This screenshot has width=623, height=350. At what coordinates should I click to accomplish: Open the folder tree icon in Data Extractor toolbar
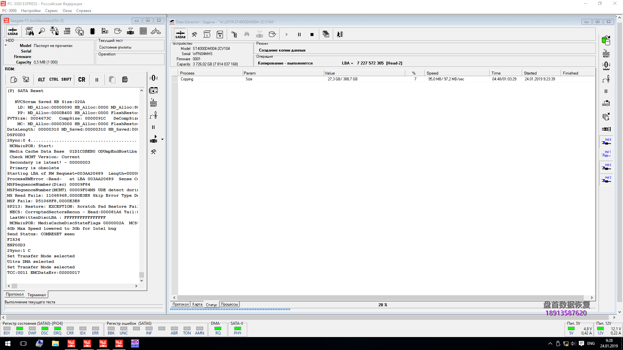coord(234,34)
